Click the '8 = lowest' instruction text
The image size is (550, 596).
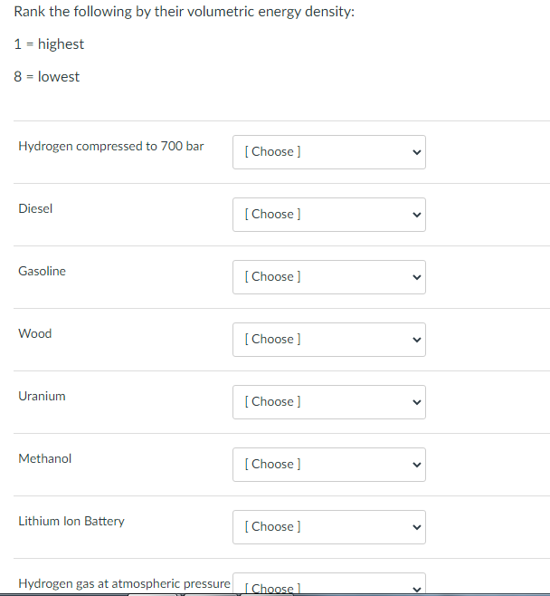47,77
